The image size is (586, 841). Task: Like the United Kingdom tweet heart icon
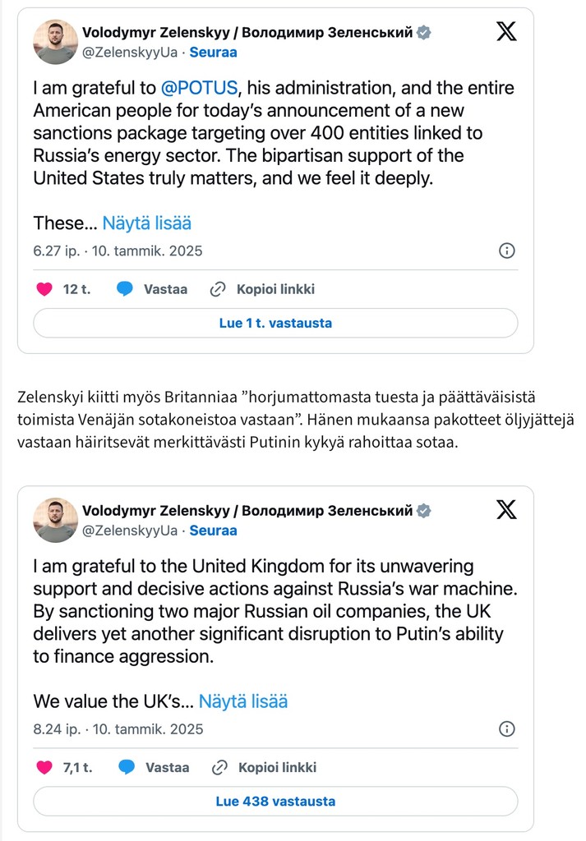[x=44, y=768]
